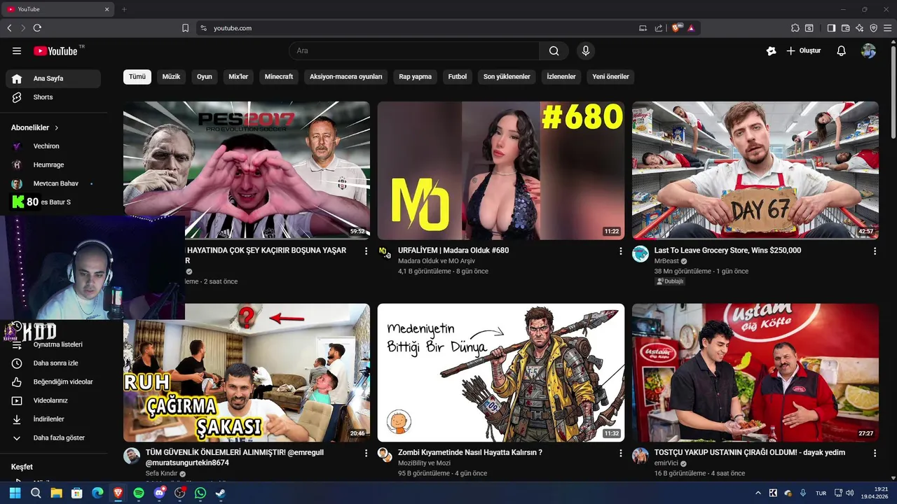Open Daha sonra izle list

point(53,363)
